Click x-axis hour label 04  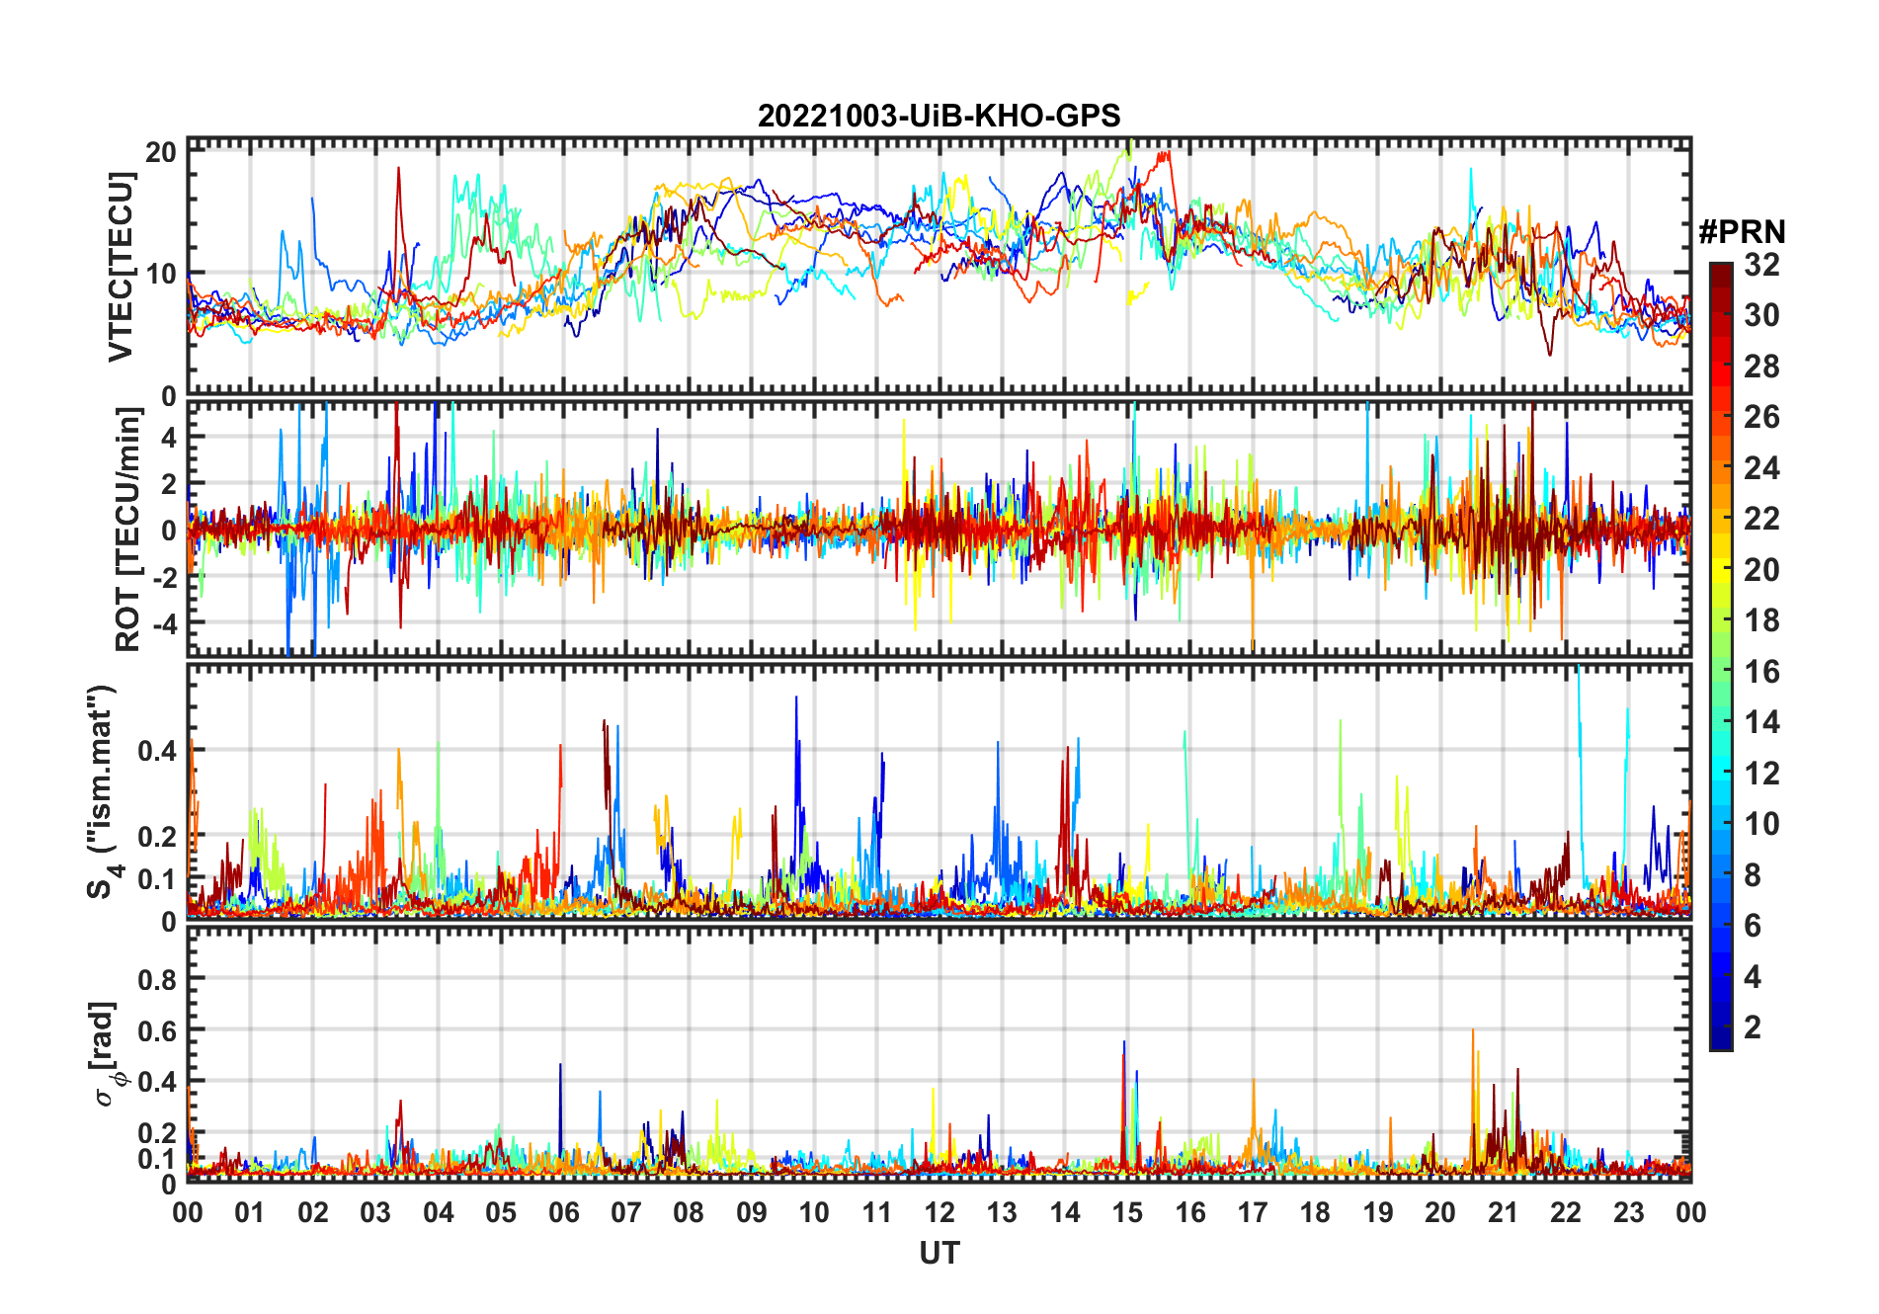click(439, 1212)
